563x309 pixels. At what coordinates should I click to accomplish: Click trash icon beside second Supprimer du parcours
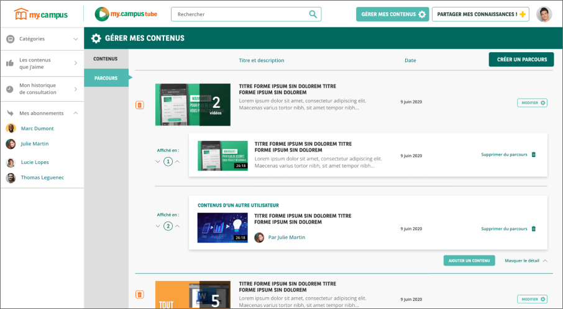pos(533,229)
